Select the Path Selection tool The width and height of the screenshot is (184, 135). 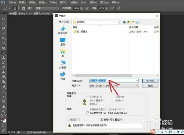click(x=4, y=97)
